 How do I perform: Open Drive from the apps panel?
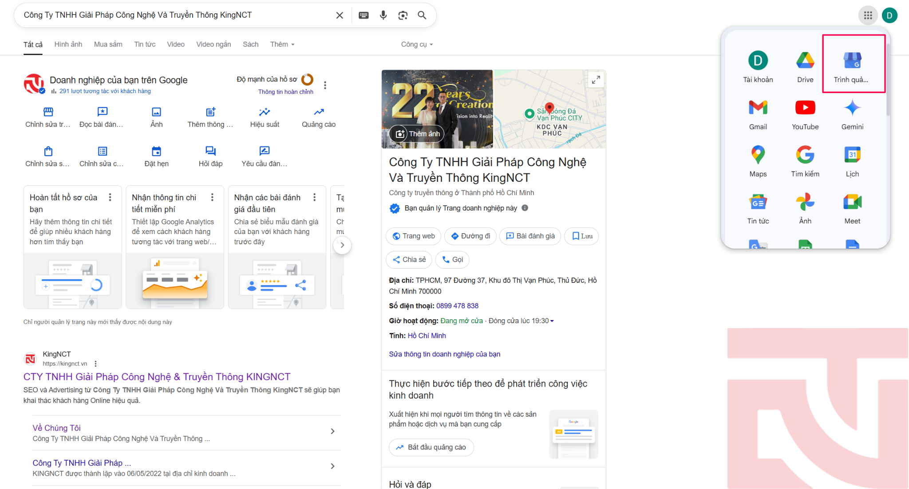point(805,67)
